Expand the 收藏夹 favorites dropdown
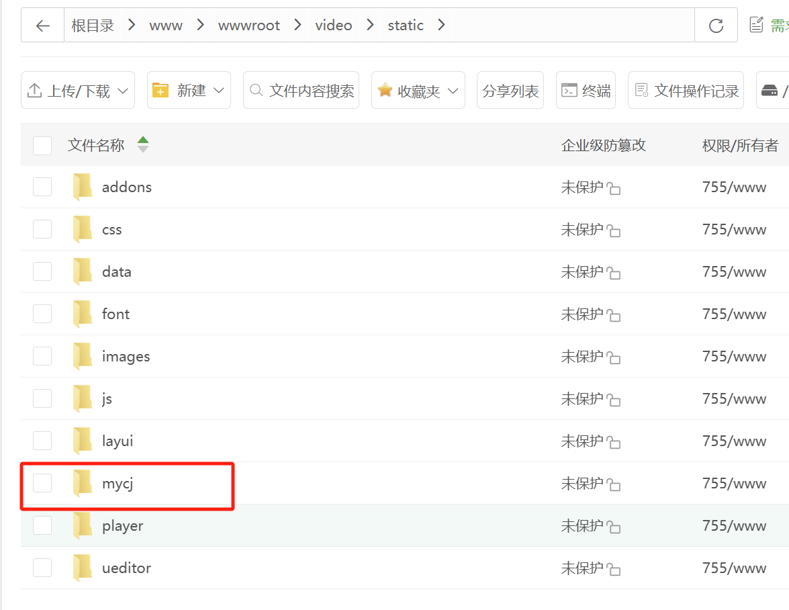789x610 pixels. click(x=418, y=91)
